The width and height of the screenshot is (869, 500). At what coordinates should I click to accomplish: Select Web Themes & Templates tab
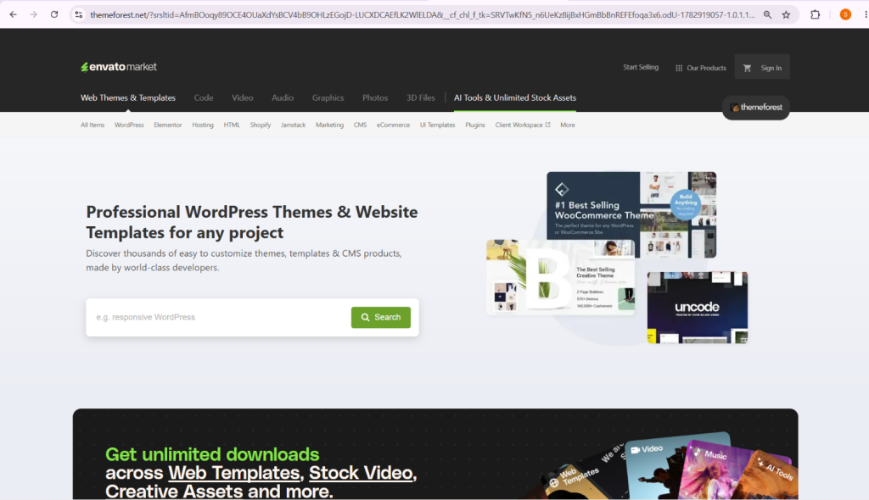(x=128, y=98)
